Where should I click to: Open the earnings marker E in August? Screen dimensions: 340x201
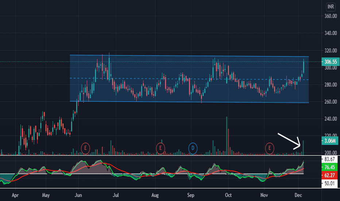point(161,148)
